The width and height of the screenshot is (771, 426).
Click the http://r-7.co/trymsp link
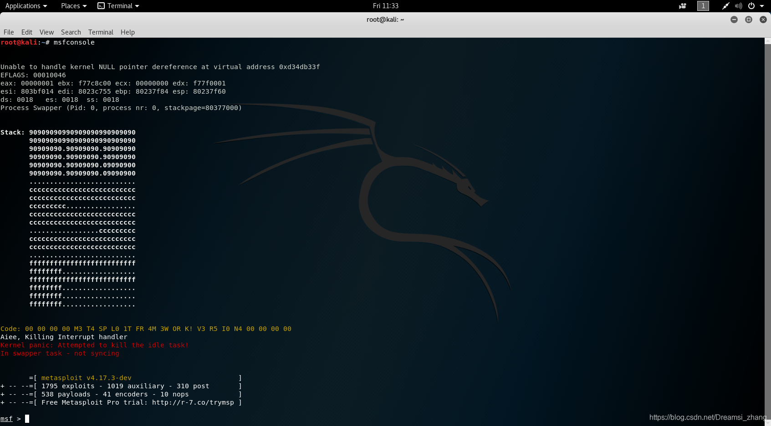coord(193,402)
